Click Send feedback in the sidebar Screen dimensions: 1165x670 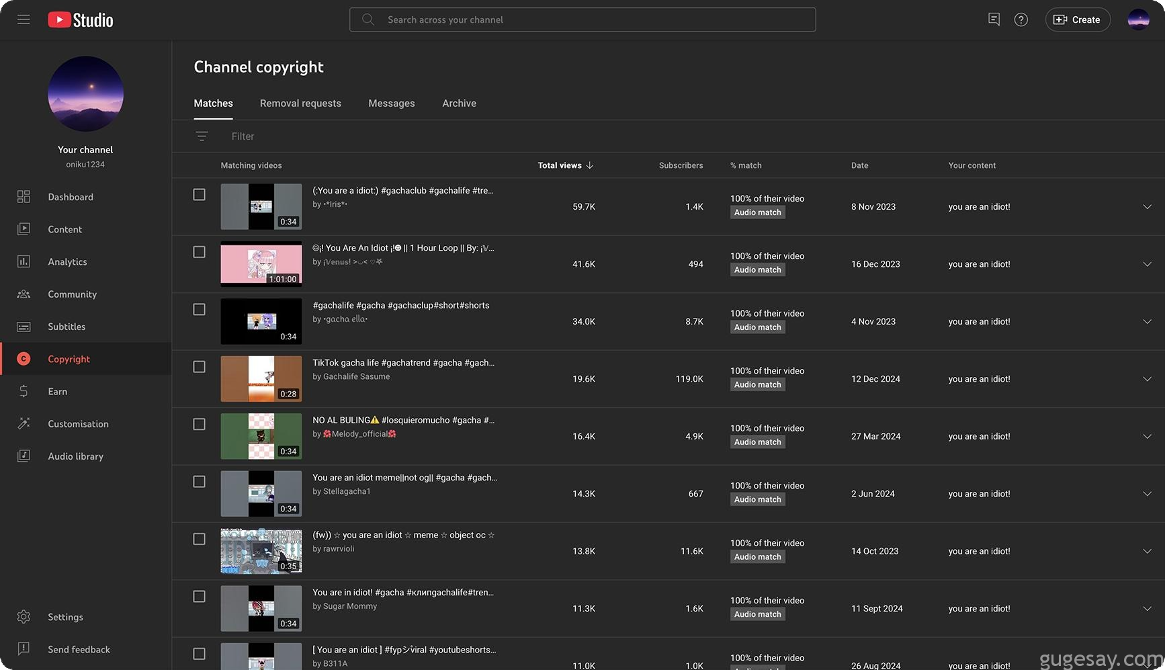86,649
